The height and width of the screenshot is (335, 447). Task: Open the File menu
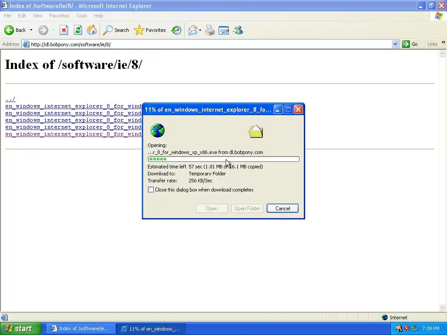(x=7, y=16)
